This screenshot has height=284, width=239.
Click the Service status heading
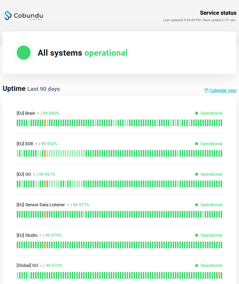(218, 13)
